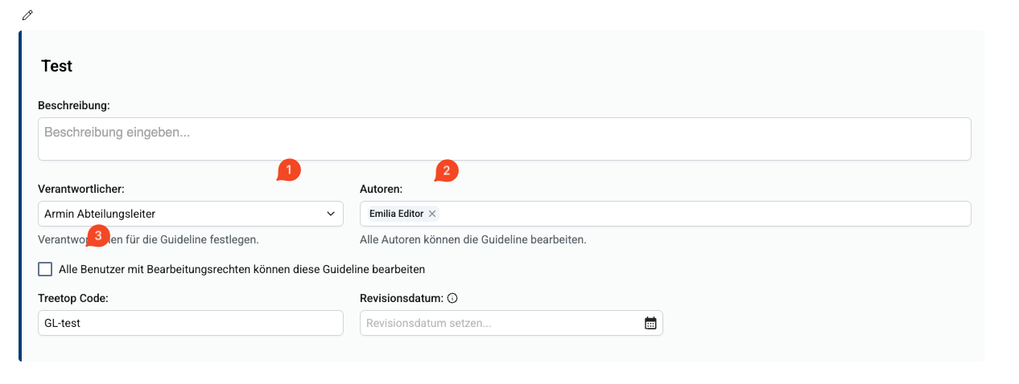Remove the Emilia Editor author tag

point(432,214)
